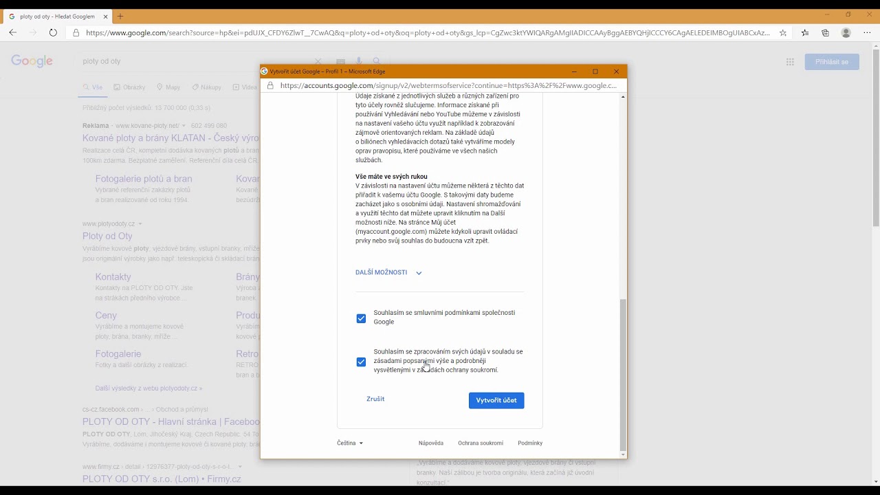
Task: Add the page to favorites via star icon
Action: pos(783,32)
